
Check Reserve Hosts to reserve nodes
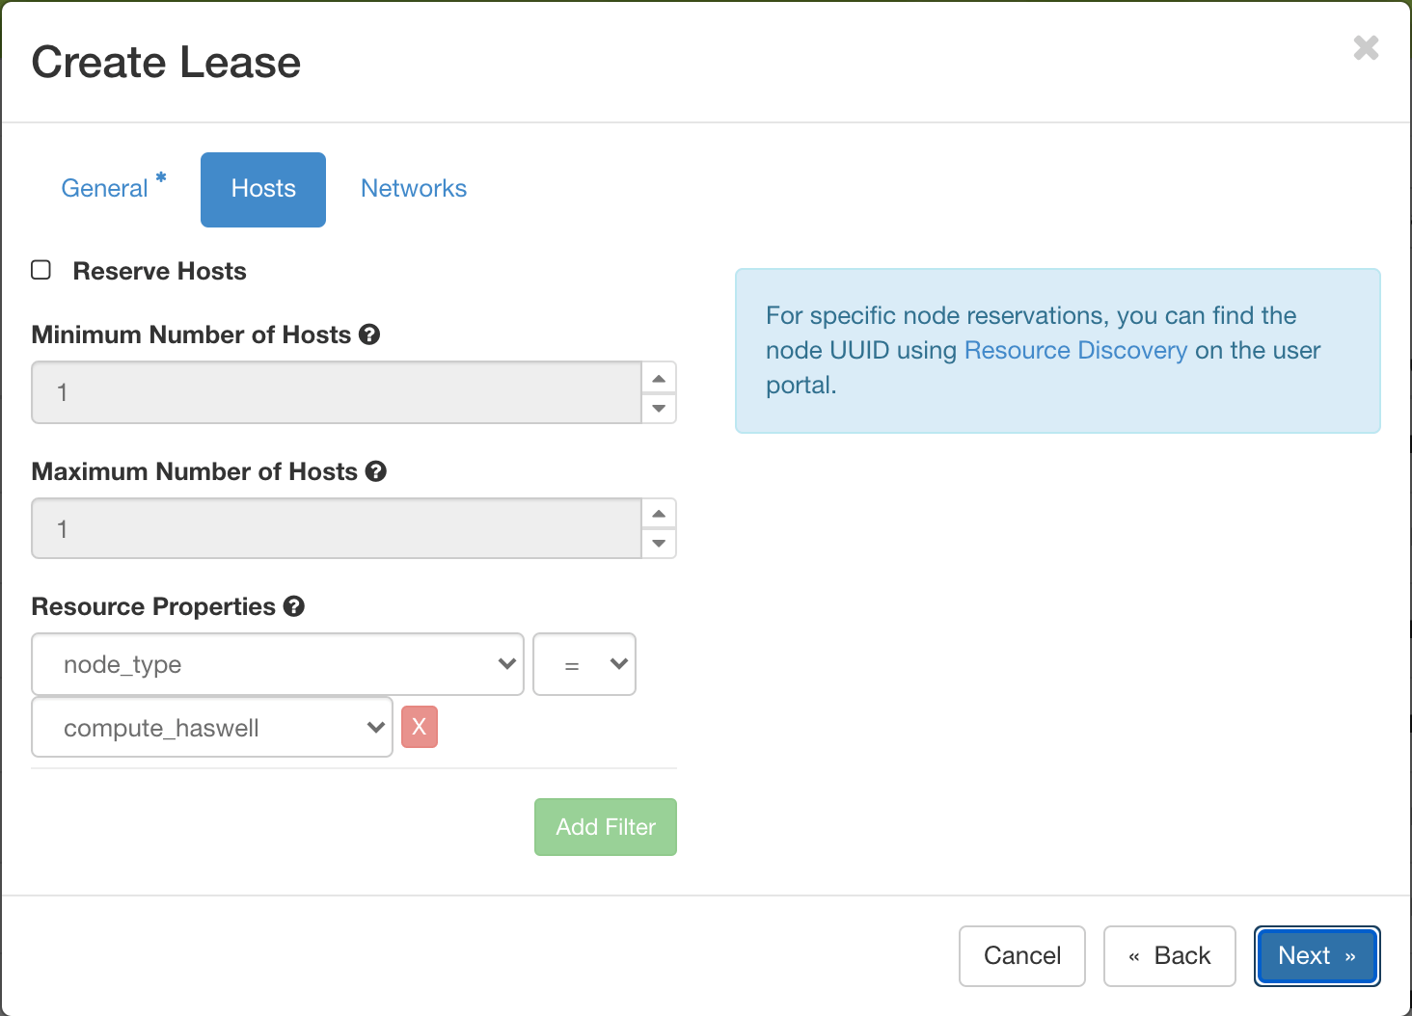click(x=41, y=270)
